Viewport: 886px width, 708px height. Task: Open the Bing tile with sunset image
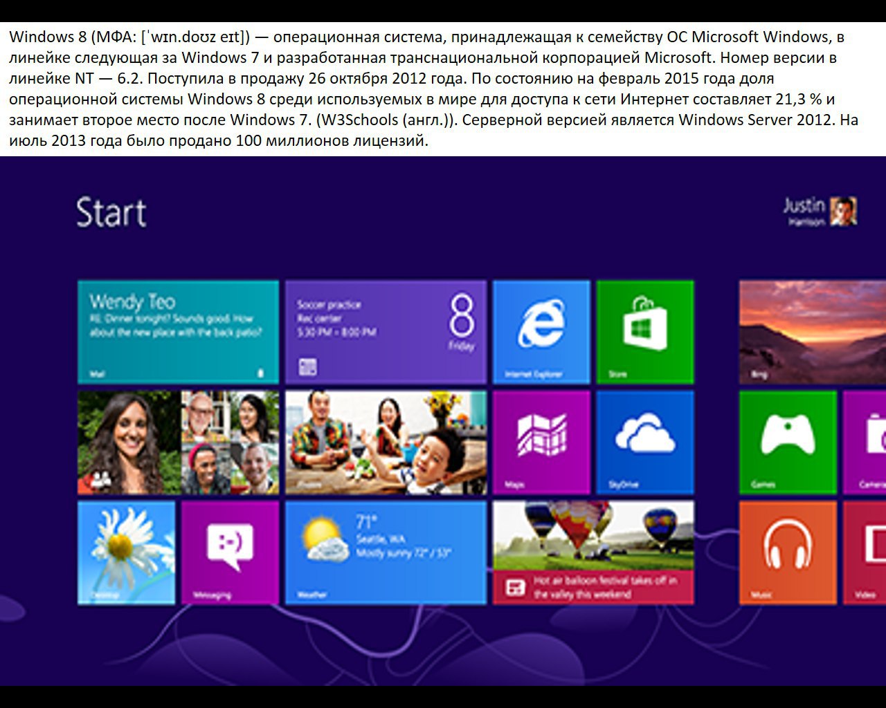[x=812, y=332]
